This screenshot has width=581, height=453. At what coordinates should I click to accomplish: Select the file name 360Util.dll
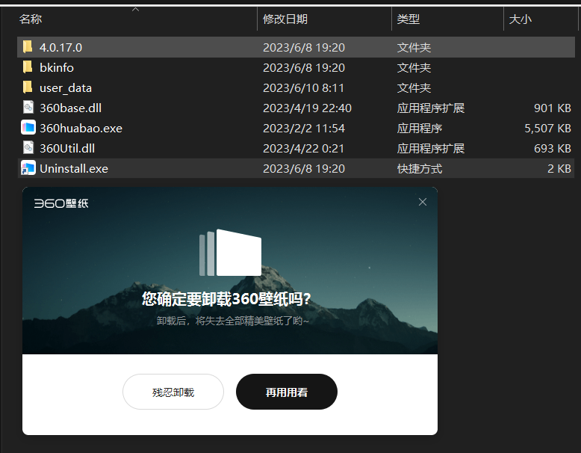tap(67, 149)
